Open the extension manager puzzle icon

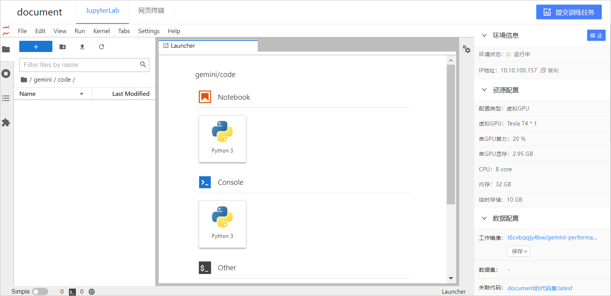(6, 122)
